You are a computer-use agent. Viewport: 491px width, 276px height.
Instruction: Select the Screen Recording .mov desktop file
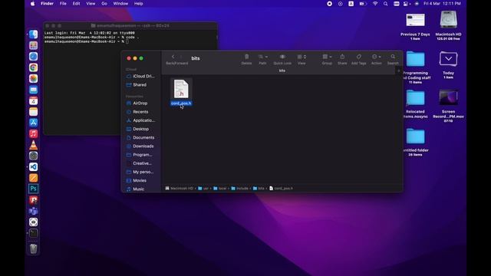[x=448, y=97]
